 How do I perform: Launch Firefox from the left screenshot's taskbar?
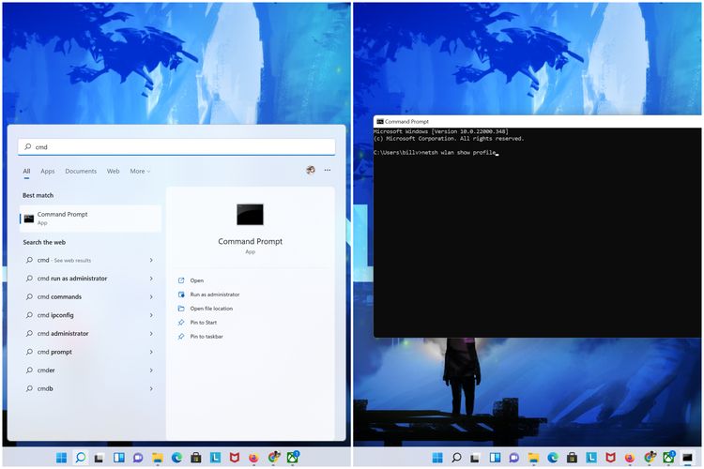click(x=253, y=458)
